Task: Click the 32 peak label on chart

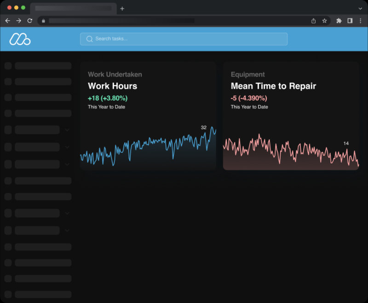Action: tap(203, 128)
